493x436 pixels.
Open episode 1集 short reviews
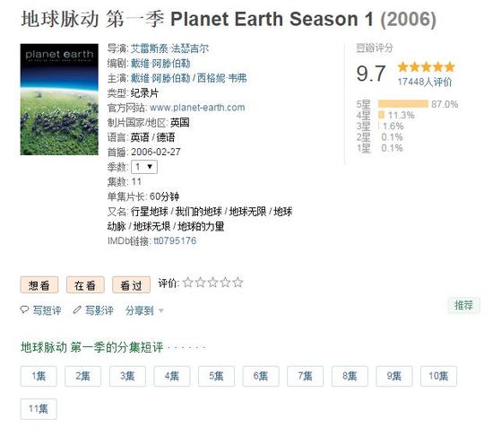pyautogui.click(x=39, y=376)
